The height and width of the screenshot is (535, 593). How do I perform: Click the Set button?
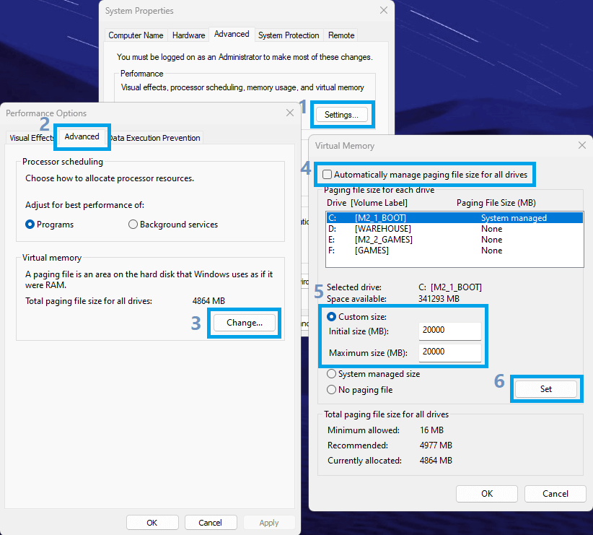pos(545,389)
